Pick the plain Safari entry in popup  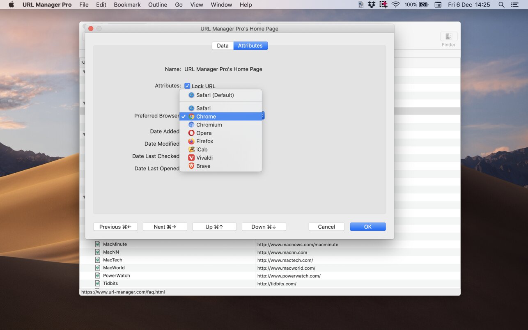(203, 108)
